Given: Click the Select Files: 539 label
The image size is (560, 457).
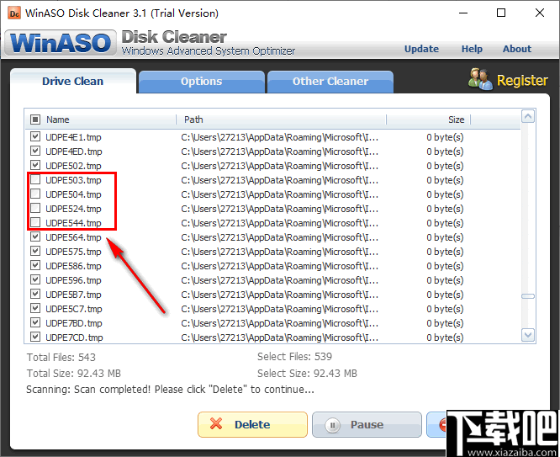Looking at the screenshot, I should pyautogui.click(x=294, y=357).
